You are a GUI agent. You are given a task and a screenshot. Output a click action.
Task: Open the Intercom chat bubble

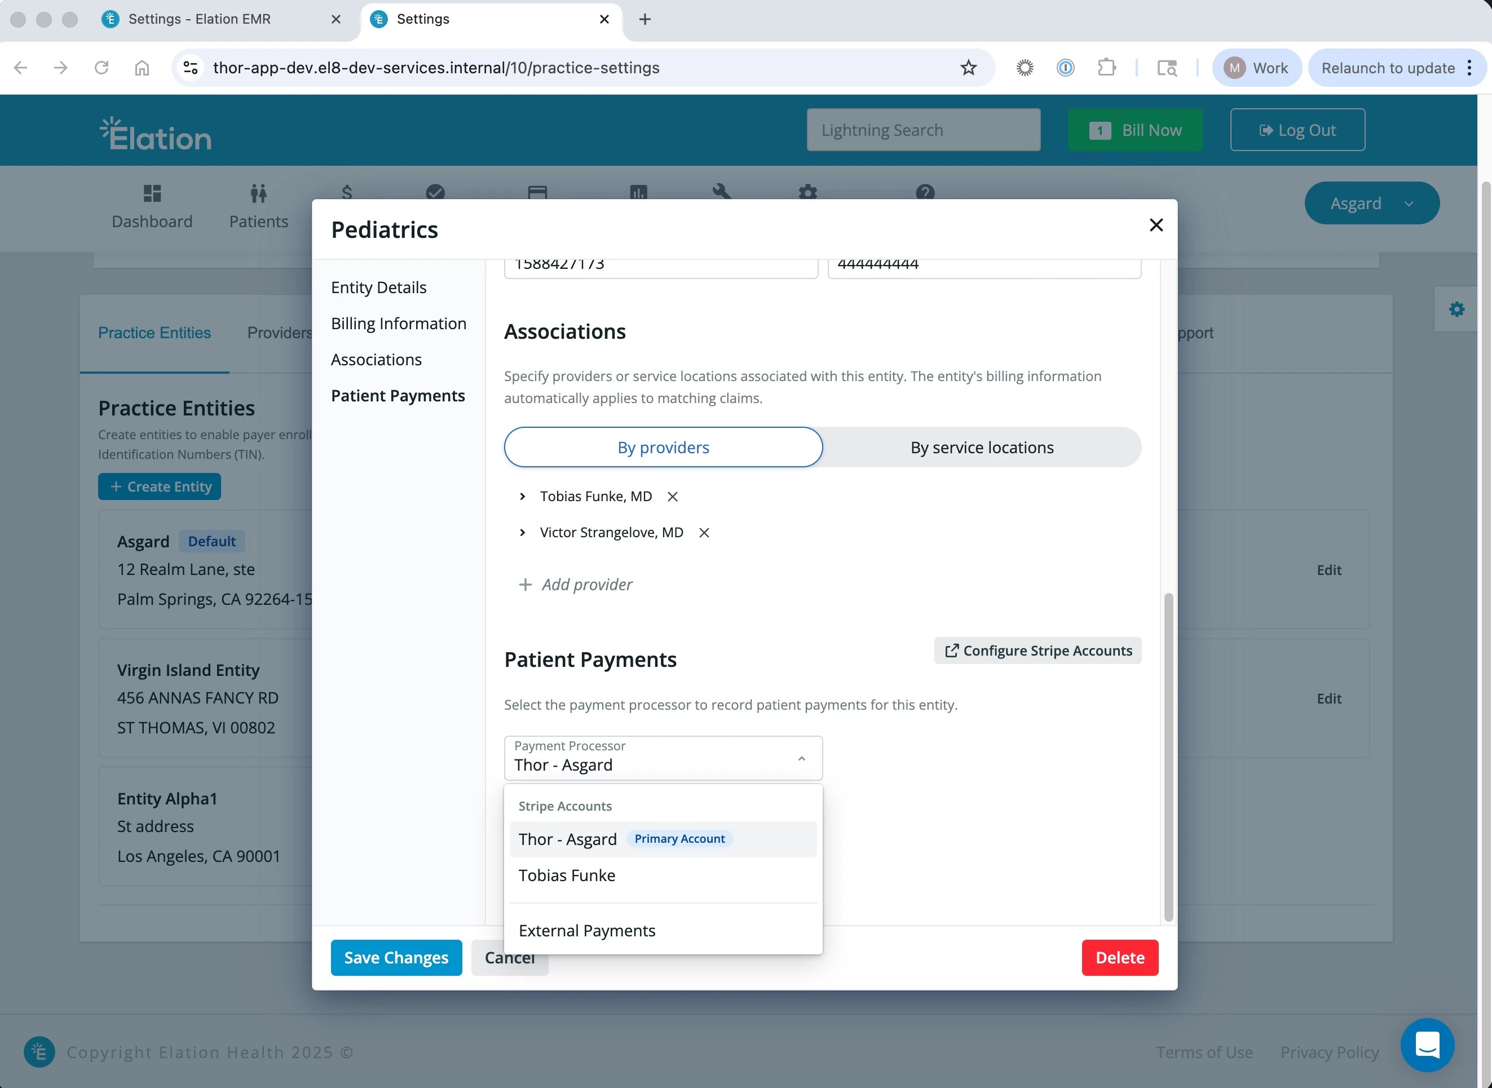click(x=1428, y=1045)
